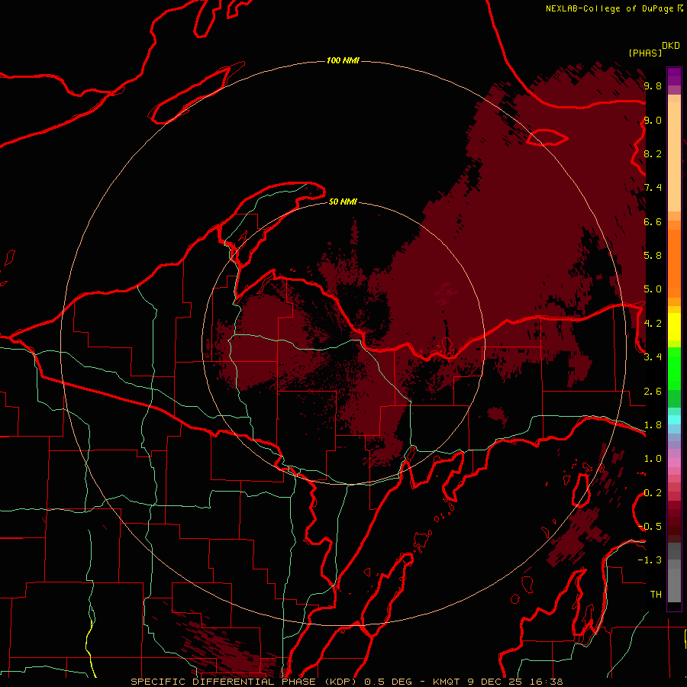Pick the pink color bar segment

coord(674,463)
